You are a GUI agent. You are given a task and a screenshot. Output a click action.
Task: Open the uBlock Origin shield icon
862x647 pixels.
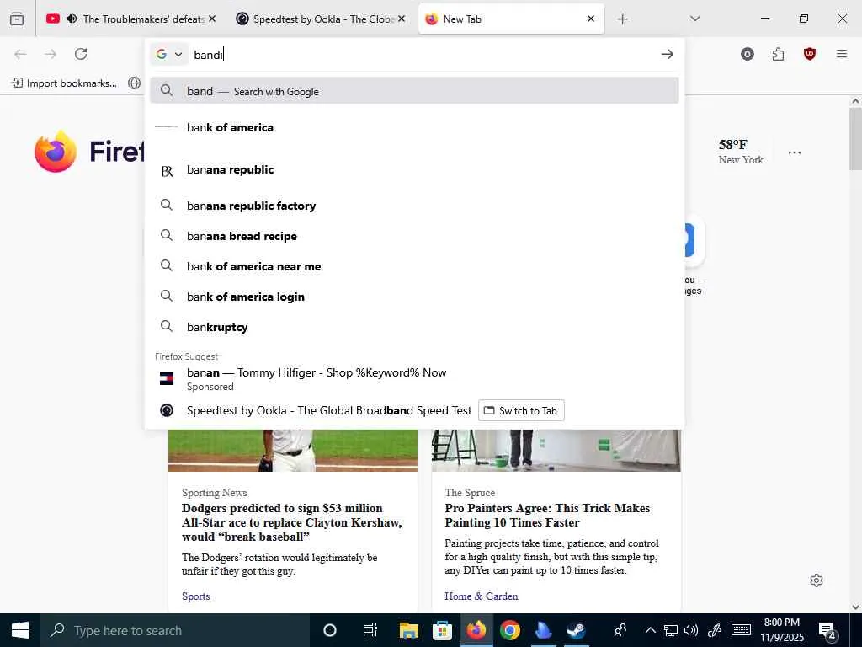809,54
